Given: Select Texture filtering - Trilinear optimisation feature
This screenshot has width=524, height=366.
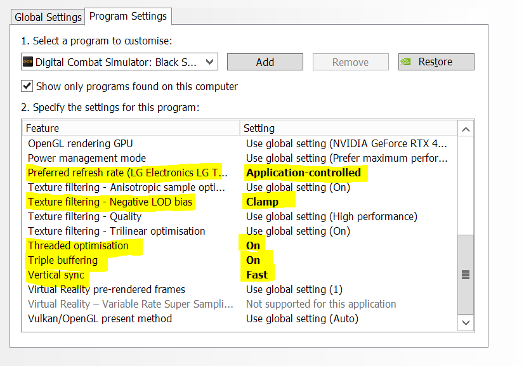Looking at the screenshot, I should pos(117,231).
